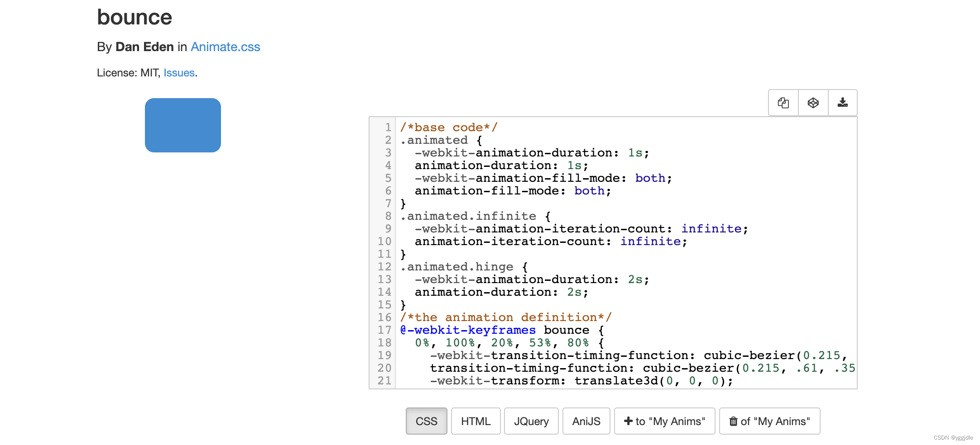The width and height of the screenshot is (980, 445).
Task: Click the "0%, 100%, 20%, 53%, 80% {" line
Action: coord(509,343)
